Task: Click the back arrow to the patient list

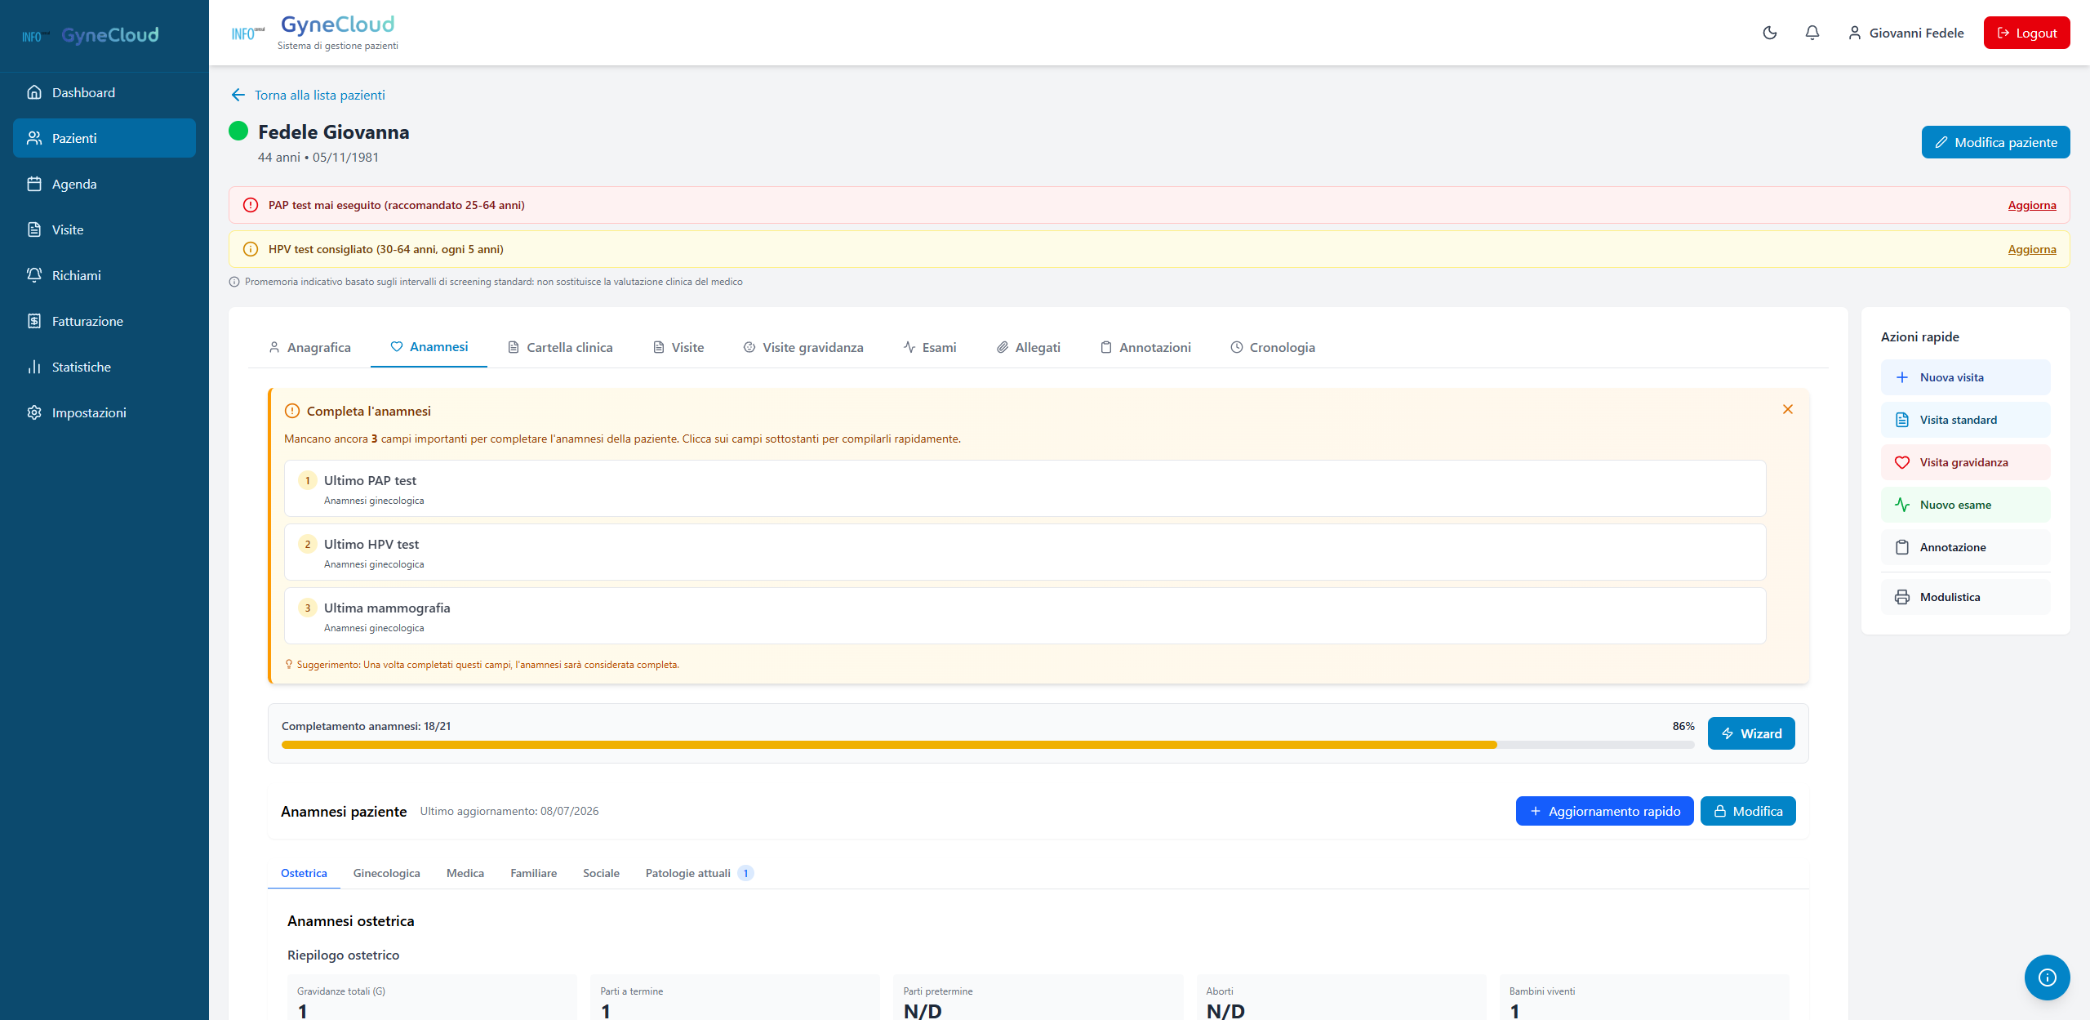Action: (x=238, y=95)
